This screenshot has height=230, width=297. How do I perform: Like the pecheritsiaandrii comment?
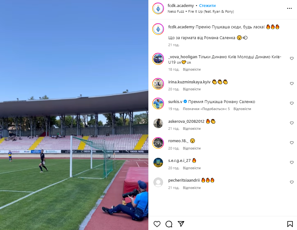coord(292,182)
